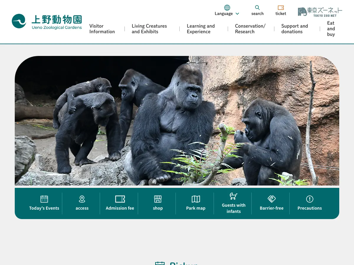Open the Learning and Experience menu
This screenshot has width=354, height=265.
[x=201, y=29]
